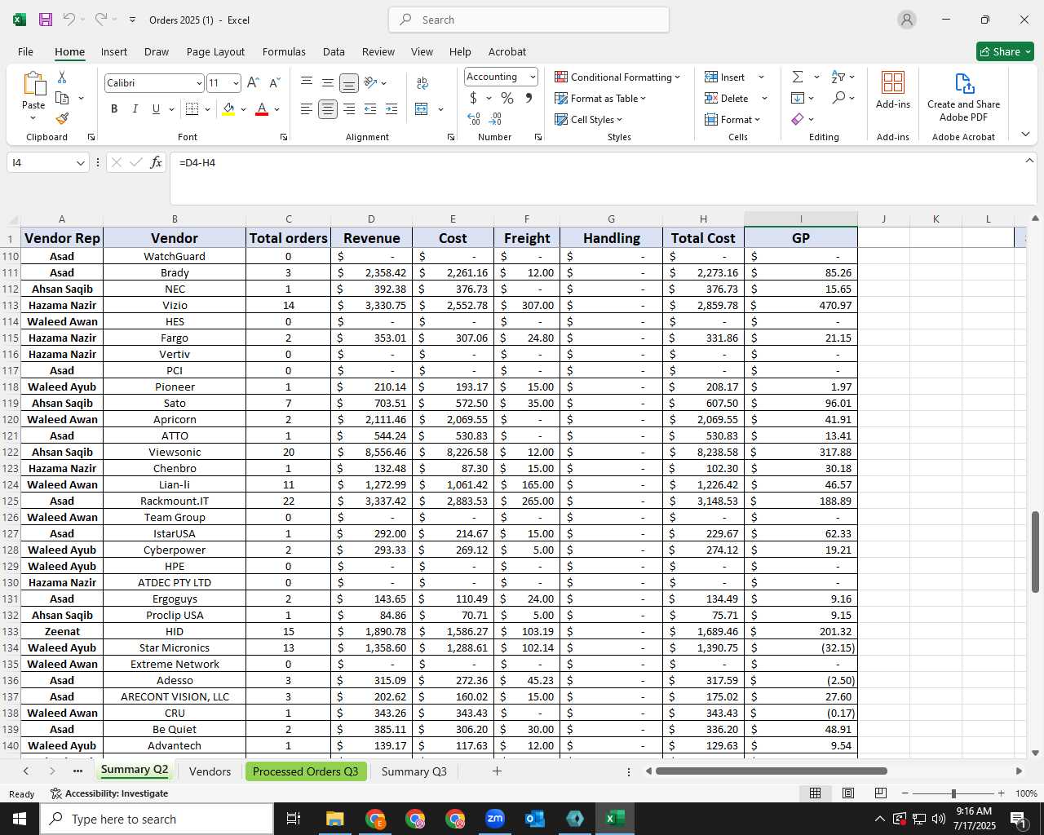Switch to Page Break Preview icon

click(x=881, y=793)
